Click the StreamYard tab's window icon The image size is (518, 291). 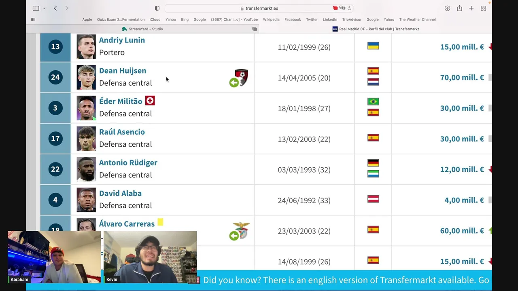[x=255, y=29]
